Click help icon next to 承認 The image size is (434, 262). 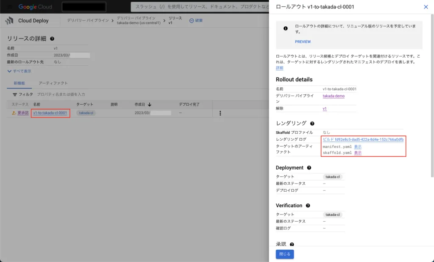(292, 244)
